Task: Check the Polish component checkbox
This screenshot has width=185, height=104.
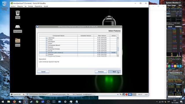Action: click(47, 43)
